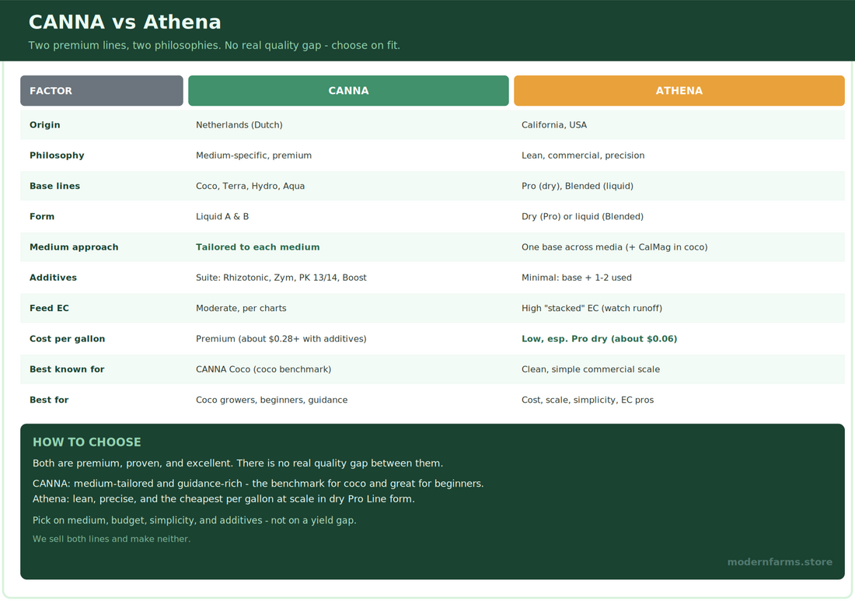The image size is (855, 601).
Task: Click the 'Origin' row label
Action: tap(45, 125)
